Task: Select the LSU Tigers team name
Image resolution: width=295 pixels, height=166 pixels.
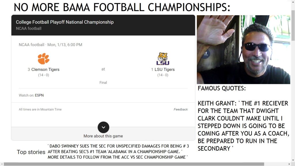Action: tap(164, 69)
